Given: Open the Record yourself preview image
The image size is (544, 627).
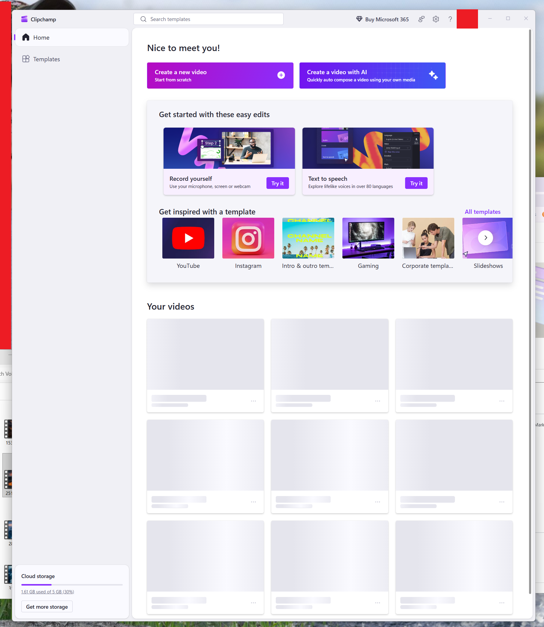Looking at the screenshot, I should (229, 148).
